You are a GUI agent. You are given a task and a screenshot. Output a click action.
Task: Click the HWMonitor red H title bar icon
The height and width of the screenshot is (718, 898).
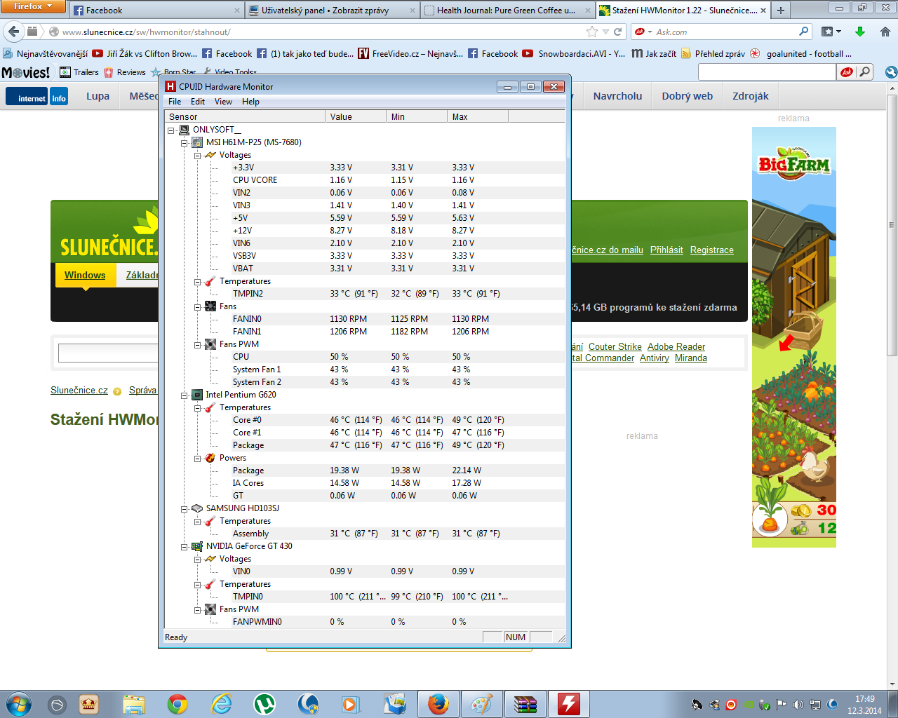point(170,86)
